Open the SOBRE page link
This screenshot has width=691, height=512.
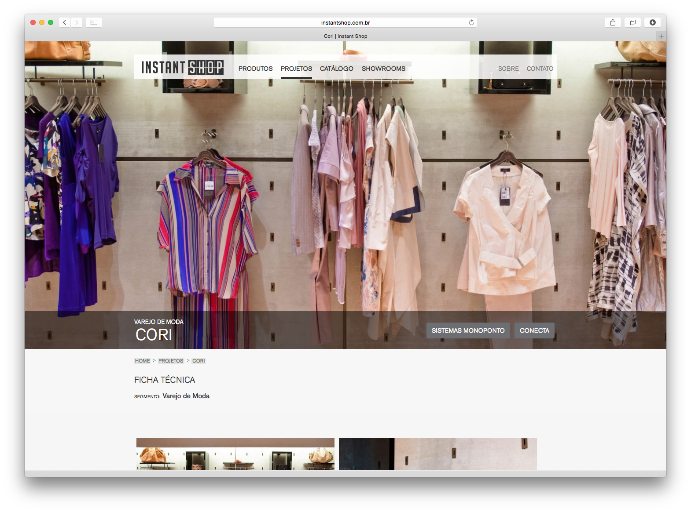[x=508, y=69]
